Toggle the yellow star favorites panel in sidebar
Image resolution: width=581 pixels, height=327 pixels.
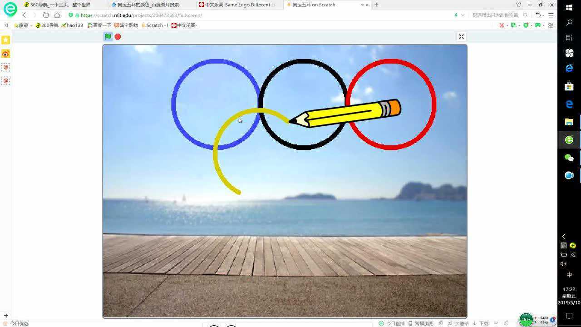pos(5,40)
